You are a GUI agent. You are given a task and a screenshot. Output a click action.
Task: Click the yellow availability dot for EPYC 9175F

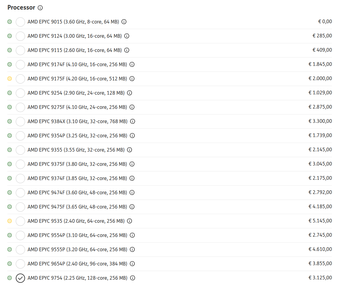click(10, 78)
